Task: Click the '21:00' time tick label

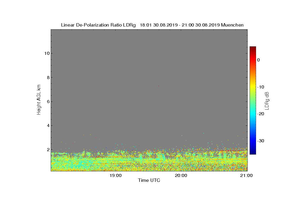Action: 247,175
